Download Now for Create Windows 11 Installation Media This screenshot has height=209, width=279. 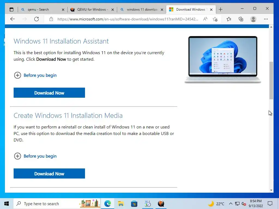coord(49,173)
